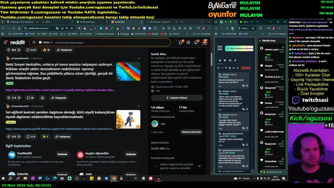This screenshot has height=188, width=334.
Task: Open the TWITCH bookmarks folder
Action: [x=174, y=34]
